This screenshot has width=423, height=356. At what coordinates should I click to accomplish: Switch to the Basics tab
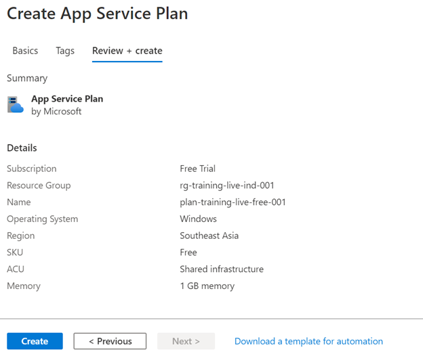(25, 51)
